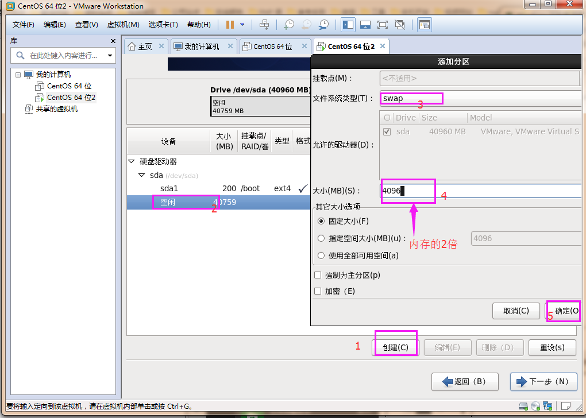The width and height of the screenshot is (586, 418).
Task: Click the library search input field
Action: click(64, 56)
